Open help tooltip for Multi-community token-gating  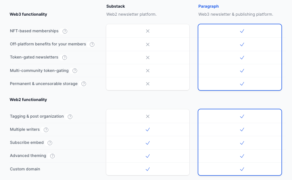(x=75, y=71)
